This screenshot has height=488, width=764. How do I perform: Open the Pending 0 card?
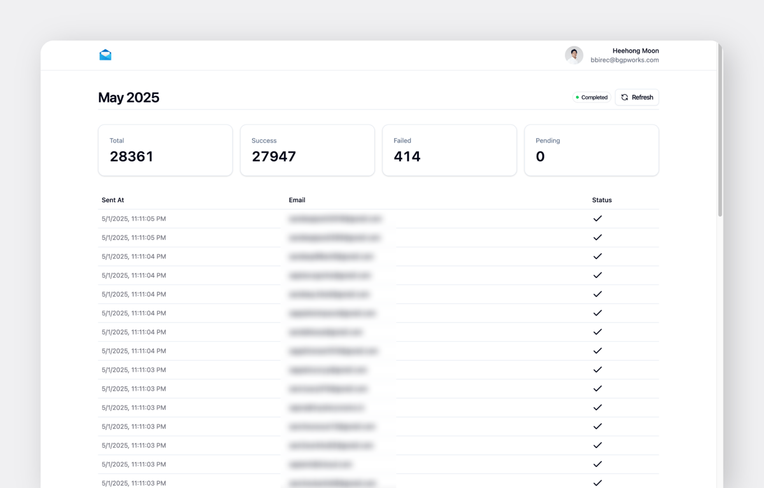pos(591,150)
